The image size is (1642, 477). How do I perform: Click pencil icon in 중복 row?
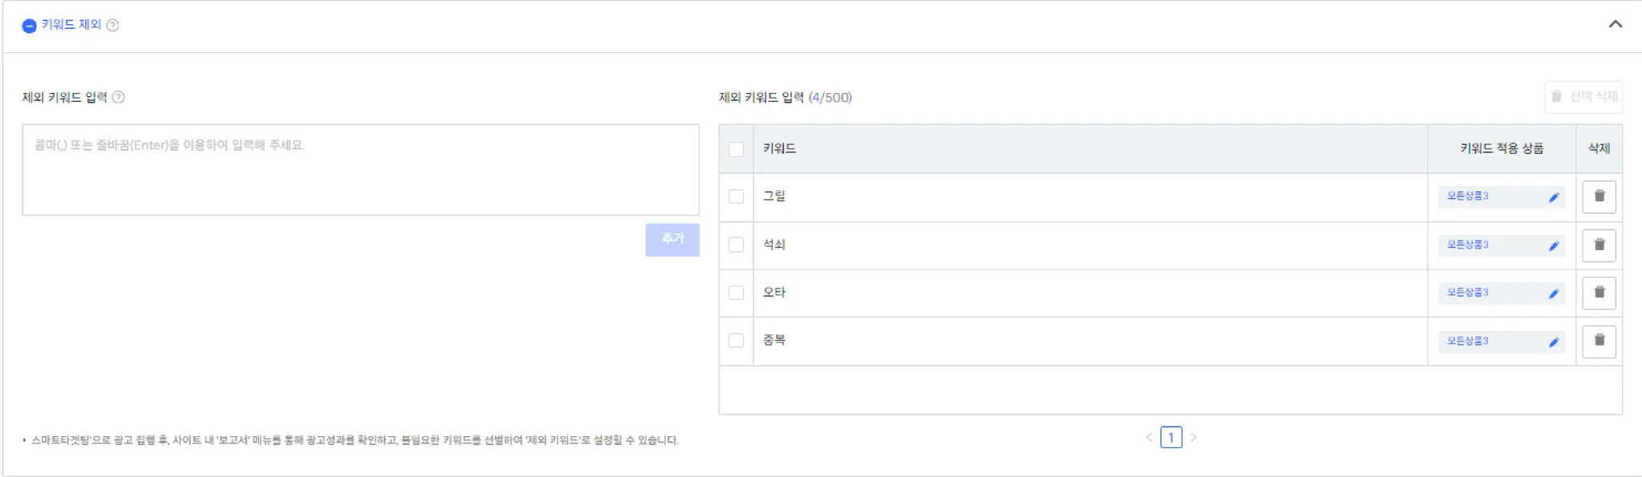[1553, 342]
